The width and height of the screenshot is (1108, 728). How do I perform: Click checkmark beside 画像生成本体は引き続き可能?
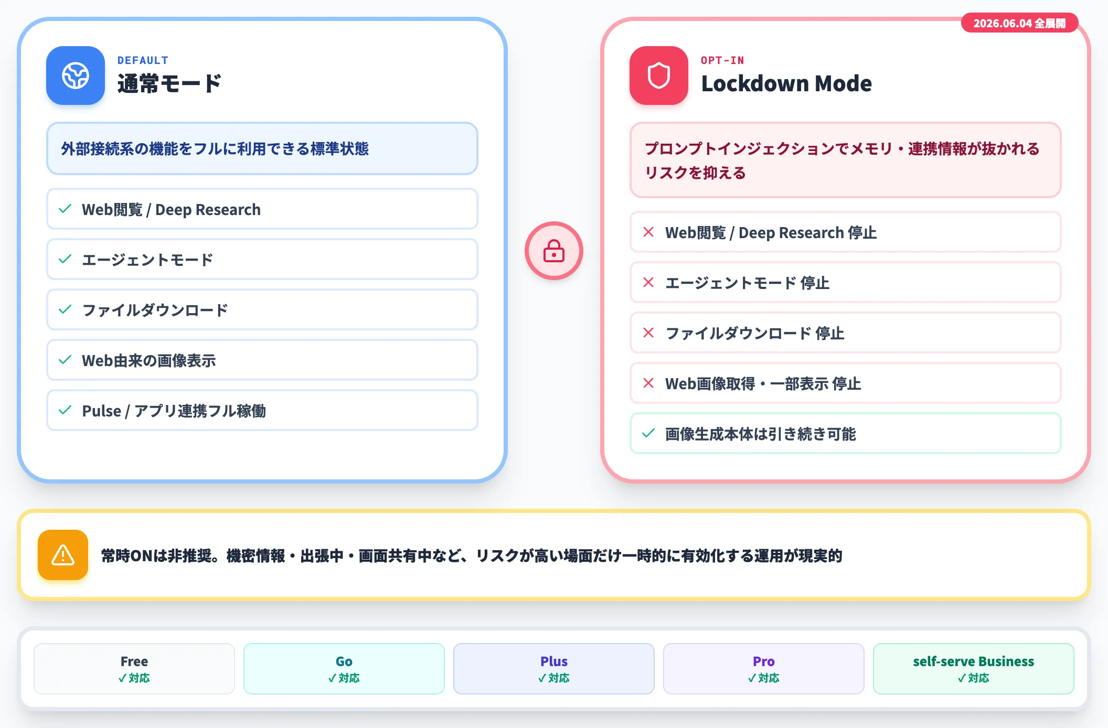[648, 433]
